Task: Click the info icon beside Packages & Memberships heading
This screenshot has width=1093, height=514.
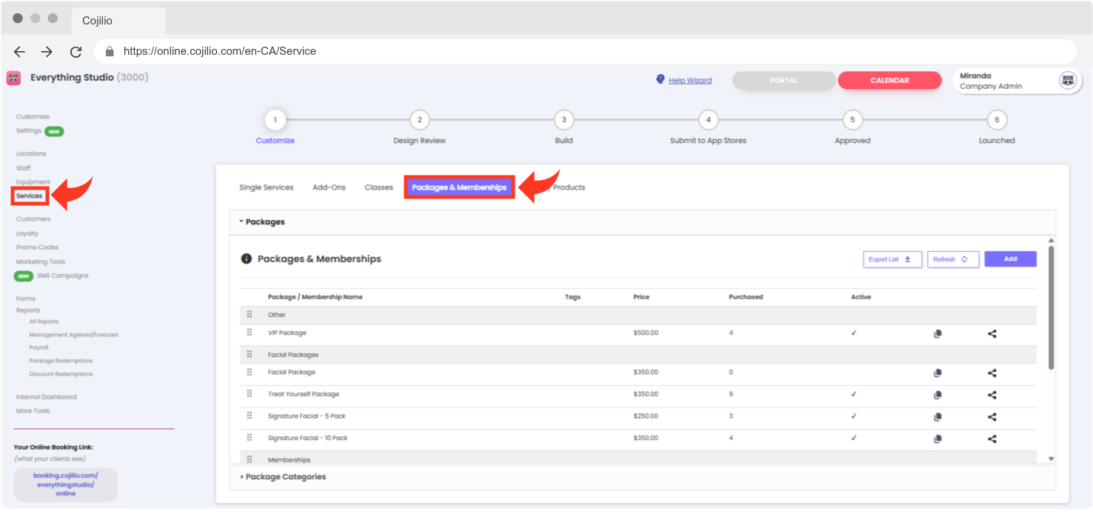Action: click(x=247, y=259)
